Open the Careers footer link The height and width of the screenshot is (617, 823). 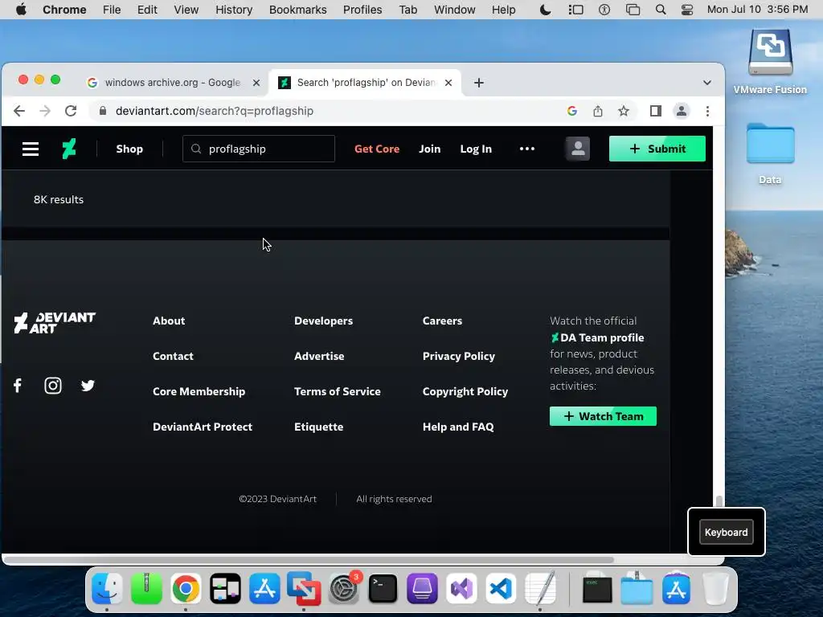tap(442, 321)
